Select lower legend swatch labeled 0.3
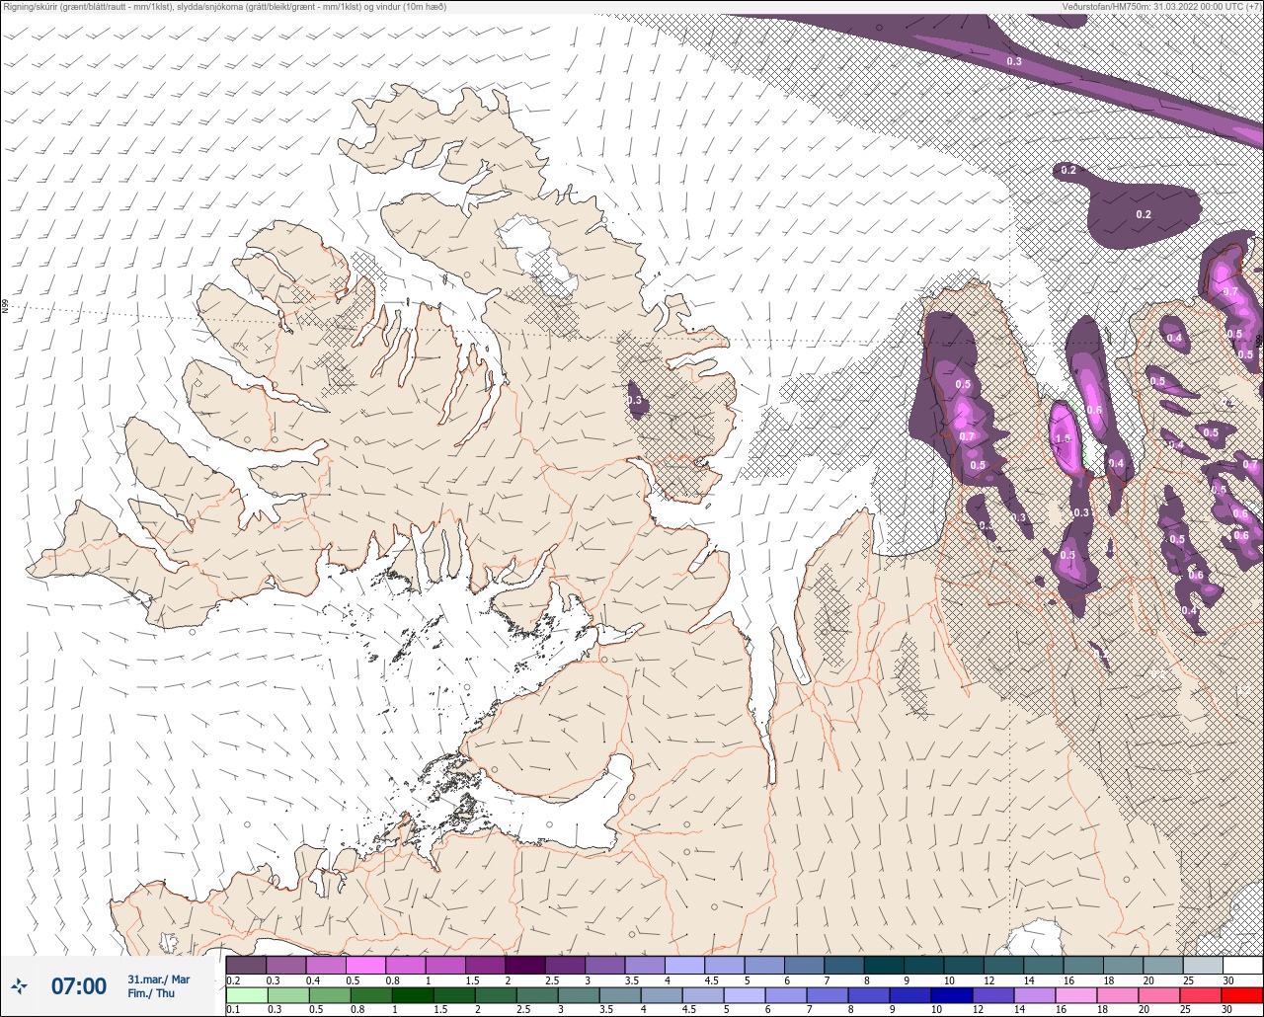The image size is (1264, 1017). coord(288,994)
